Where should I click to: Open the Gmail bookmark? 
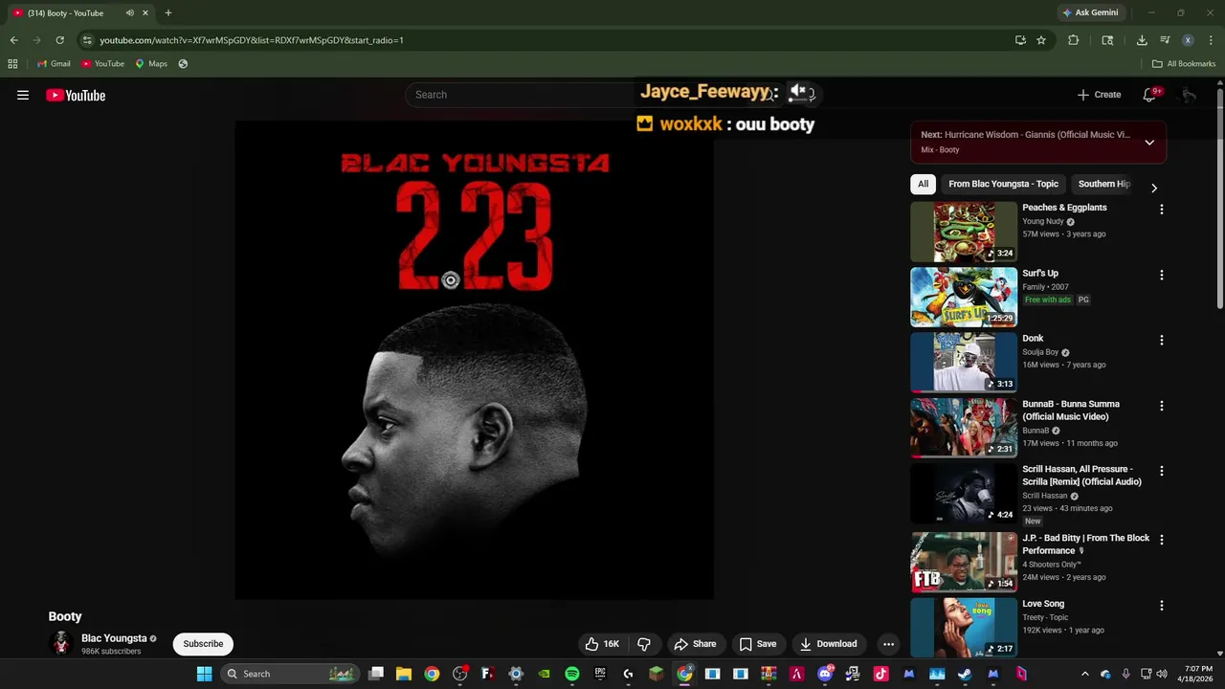click(x=53, y=64)
